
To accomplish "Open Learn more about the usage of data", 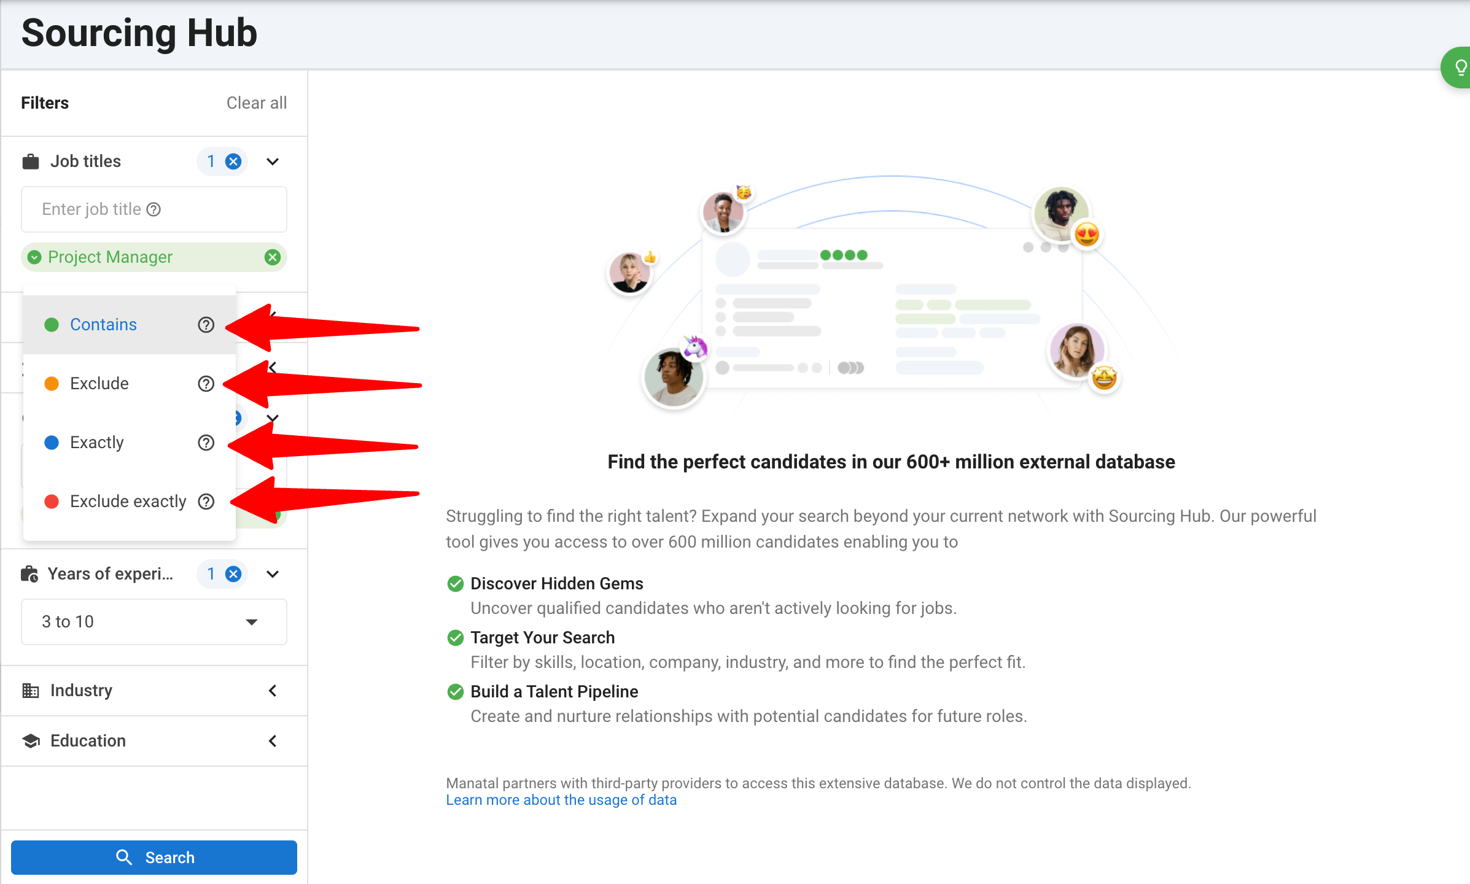I will click(x=561, y=800).
